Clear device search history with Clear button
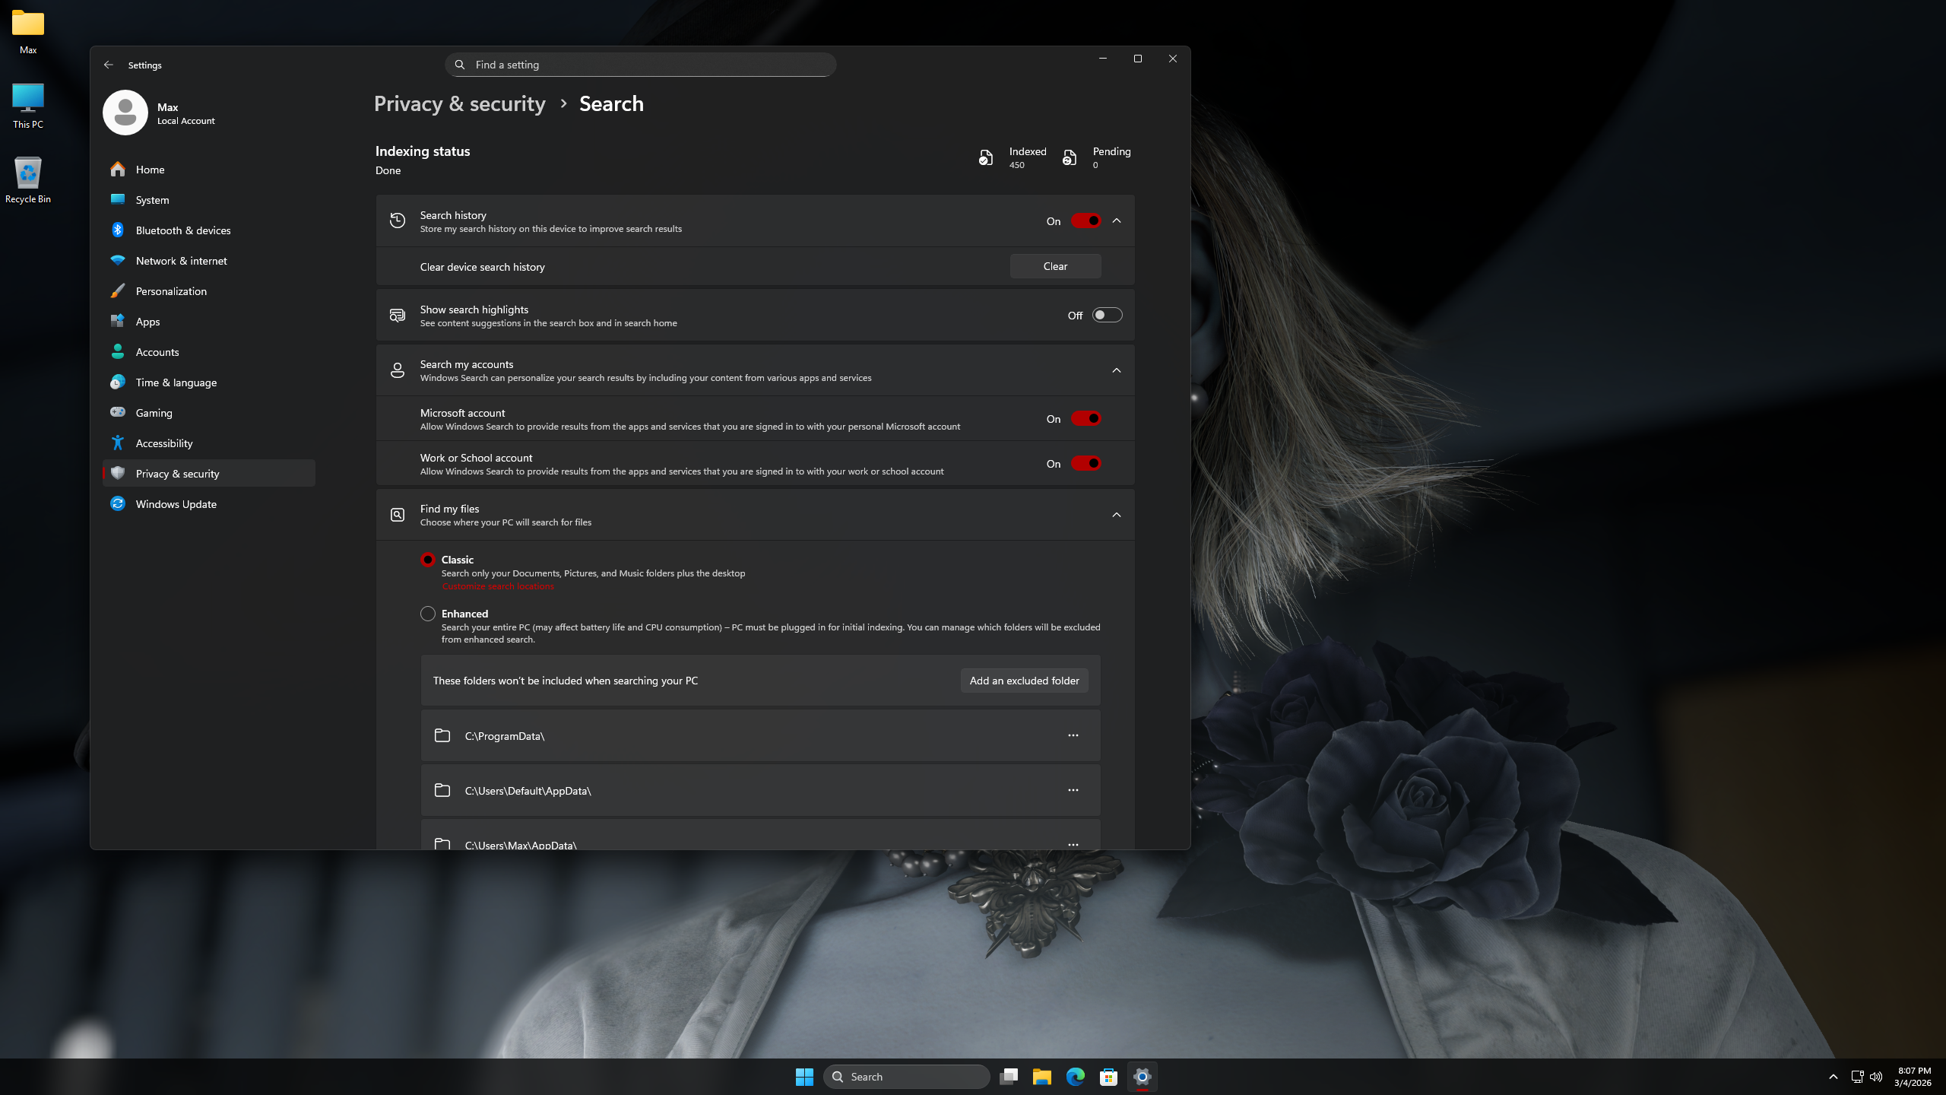This screenshot has width=1946, height=1095. tap(1055, 266)
